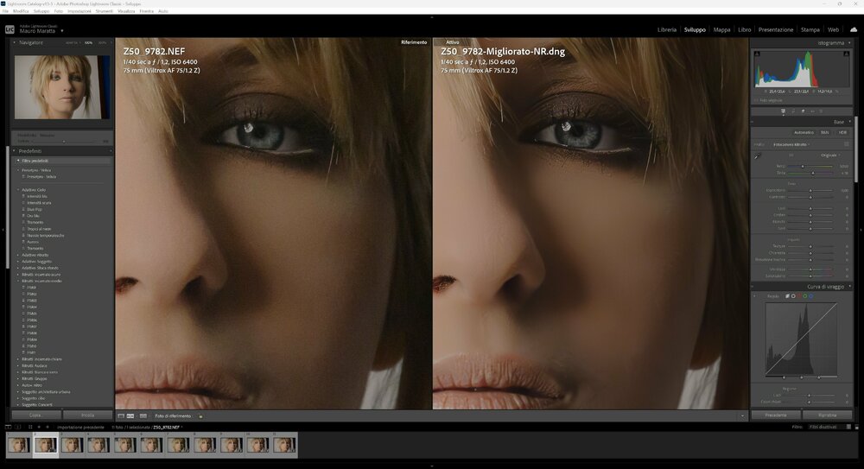
Task: Open grid view icon in filmstrip bar
Action: tap(30, 428)
